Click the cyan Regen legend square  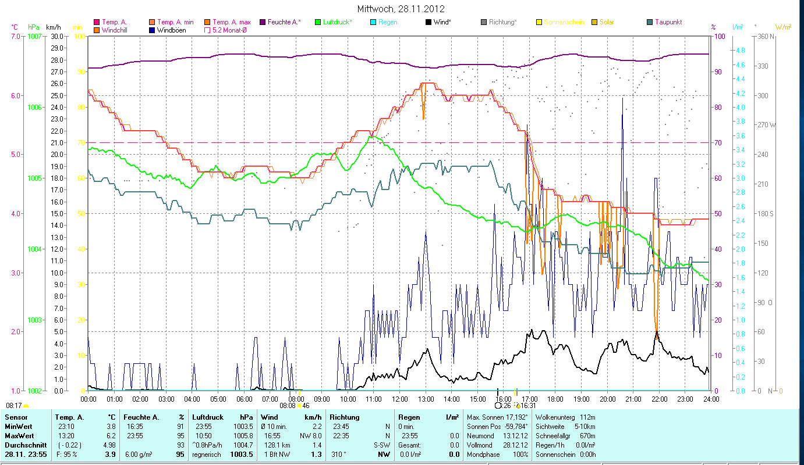pyautogui.click(x=373, y=23)
